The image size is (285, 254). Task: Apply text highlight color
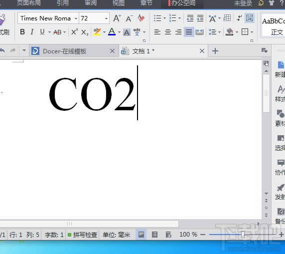[97, 32]
